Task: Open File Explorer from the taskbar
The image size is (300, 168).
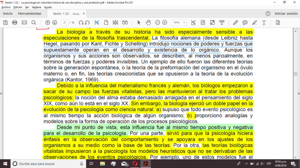Action: pyautogui.click(x=102, y=164)
